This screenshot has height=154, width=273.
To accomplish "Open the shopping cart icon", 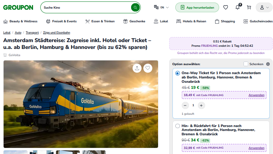I will 249,7.
